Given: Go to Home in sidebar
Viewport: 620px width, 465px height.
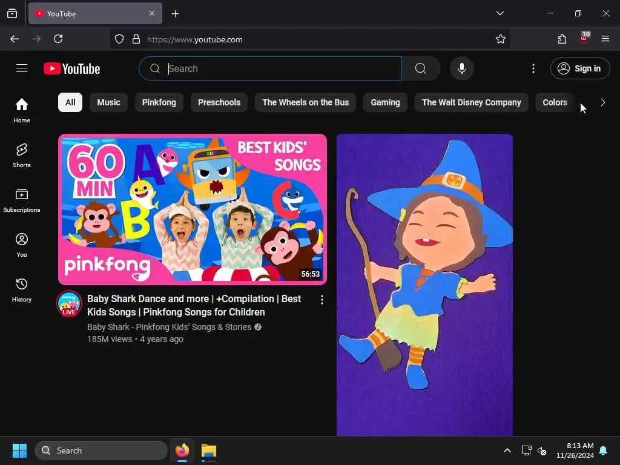Looking at the screenshot, I should click(22, 110).
